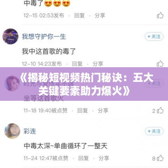Reply to the 11-18 19:40 comment

coord(83,111)
